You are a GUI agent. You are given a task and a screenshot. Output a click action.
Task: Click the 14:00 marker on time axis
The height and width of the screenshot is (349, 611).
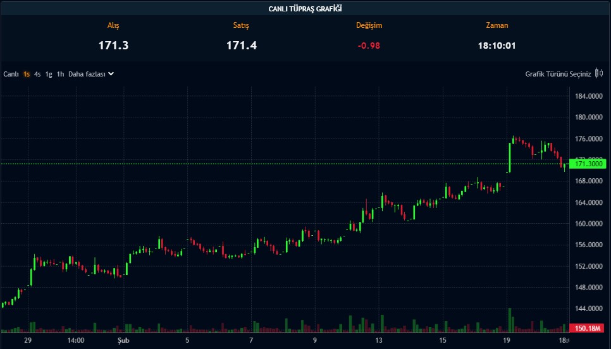tap(75, 340)
